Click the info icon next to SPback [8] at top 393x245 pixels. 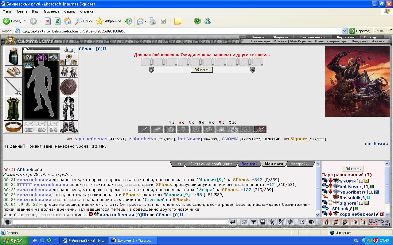[105, 49]
